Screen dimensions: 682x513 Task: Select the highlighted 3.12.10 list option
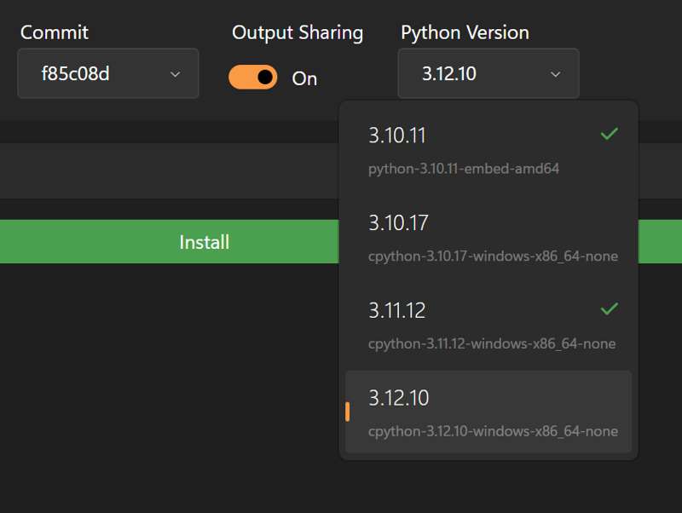point(488,412)
